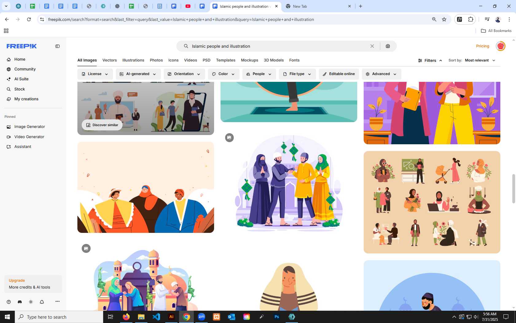The height and width of the screenshot is (323, 516).
Task: Expand the File type filter dropdown
Action: point(297,74)
